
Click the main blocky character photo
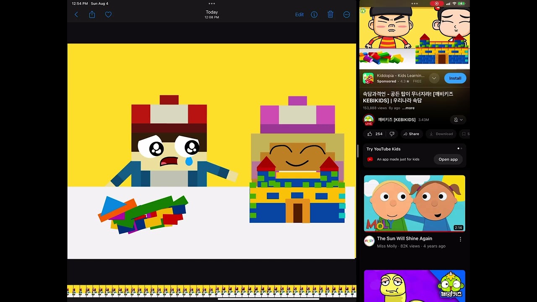click(211, 151)
